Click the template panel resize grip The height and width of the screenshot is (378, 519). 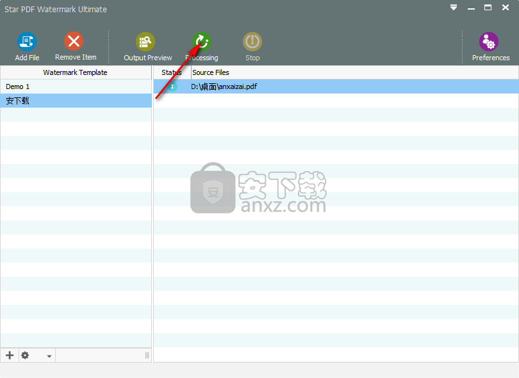[147, 355]
